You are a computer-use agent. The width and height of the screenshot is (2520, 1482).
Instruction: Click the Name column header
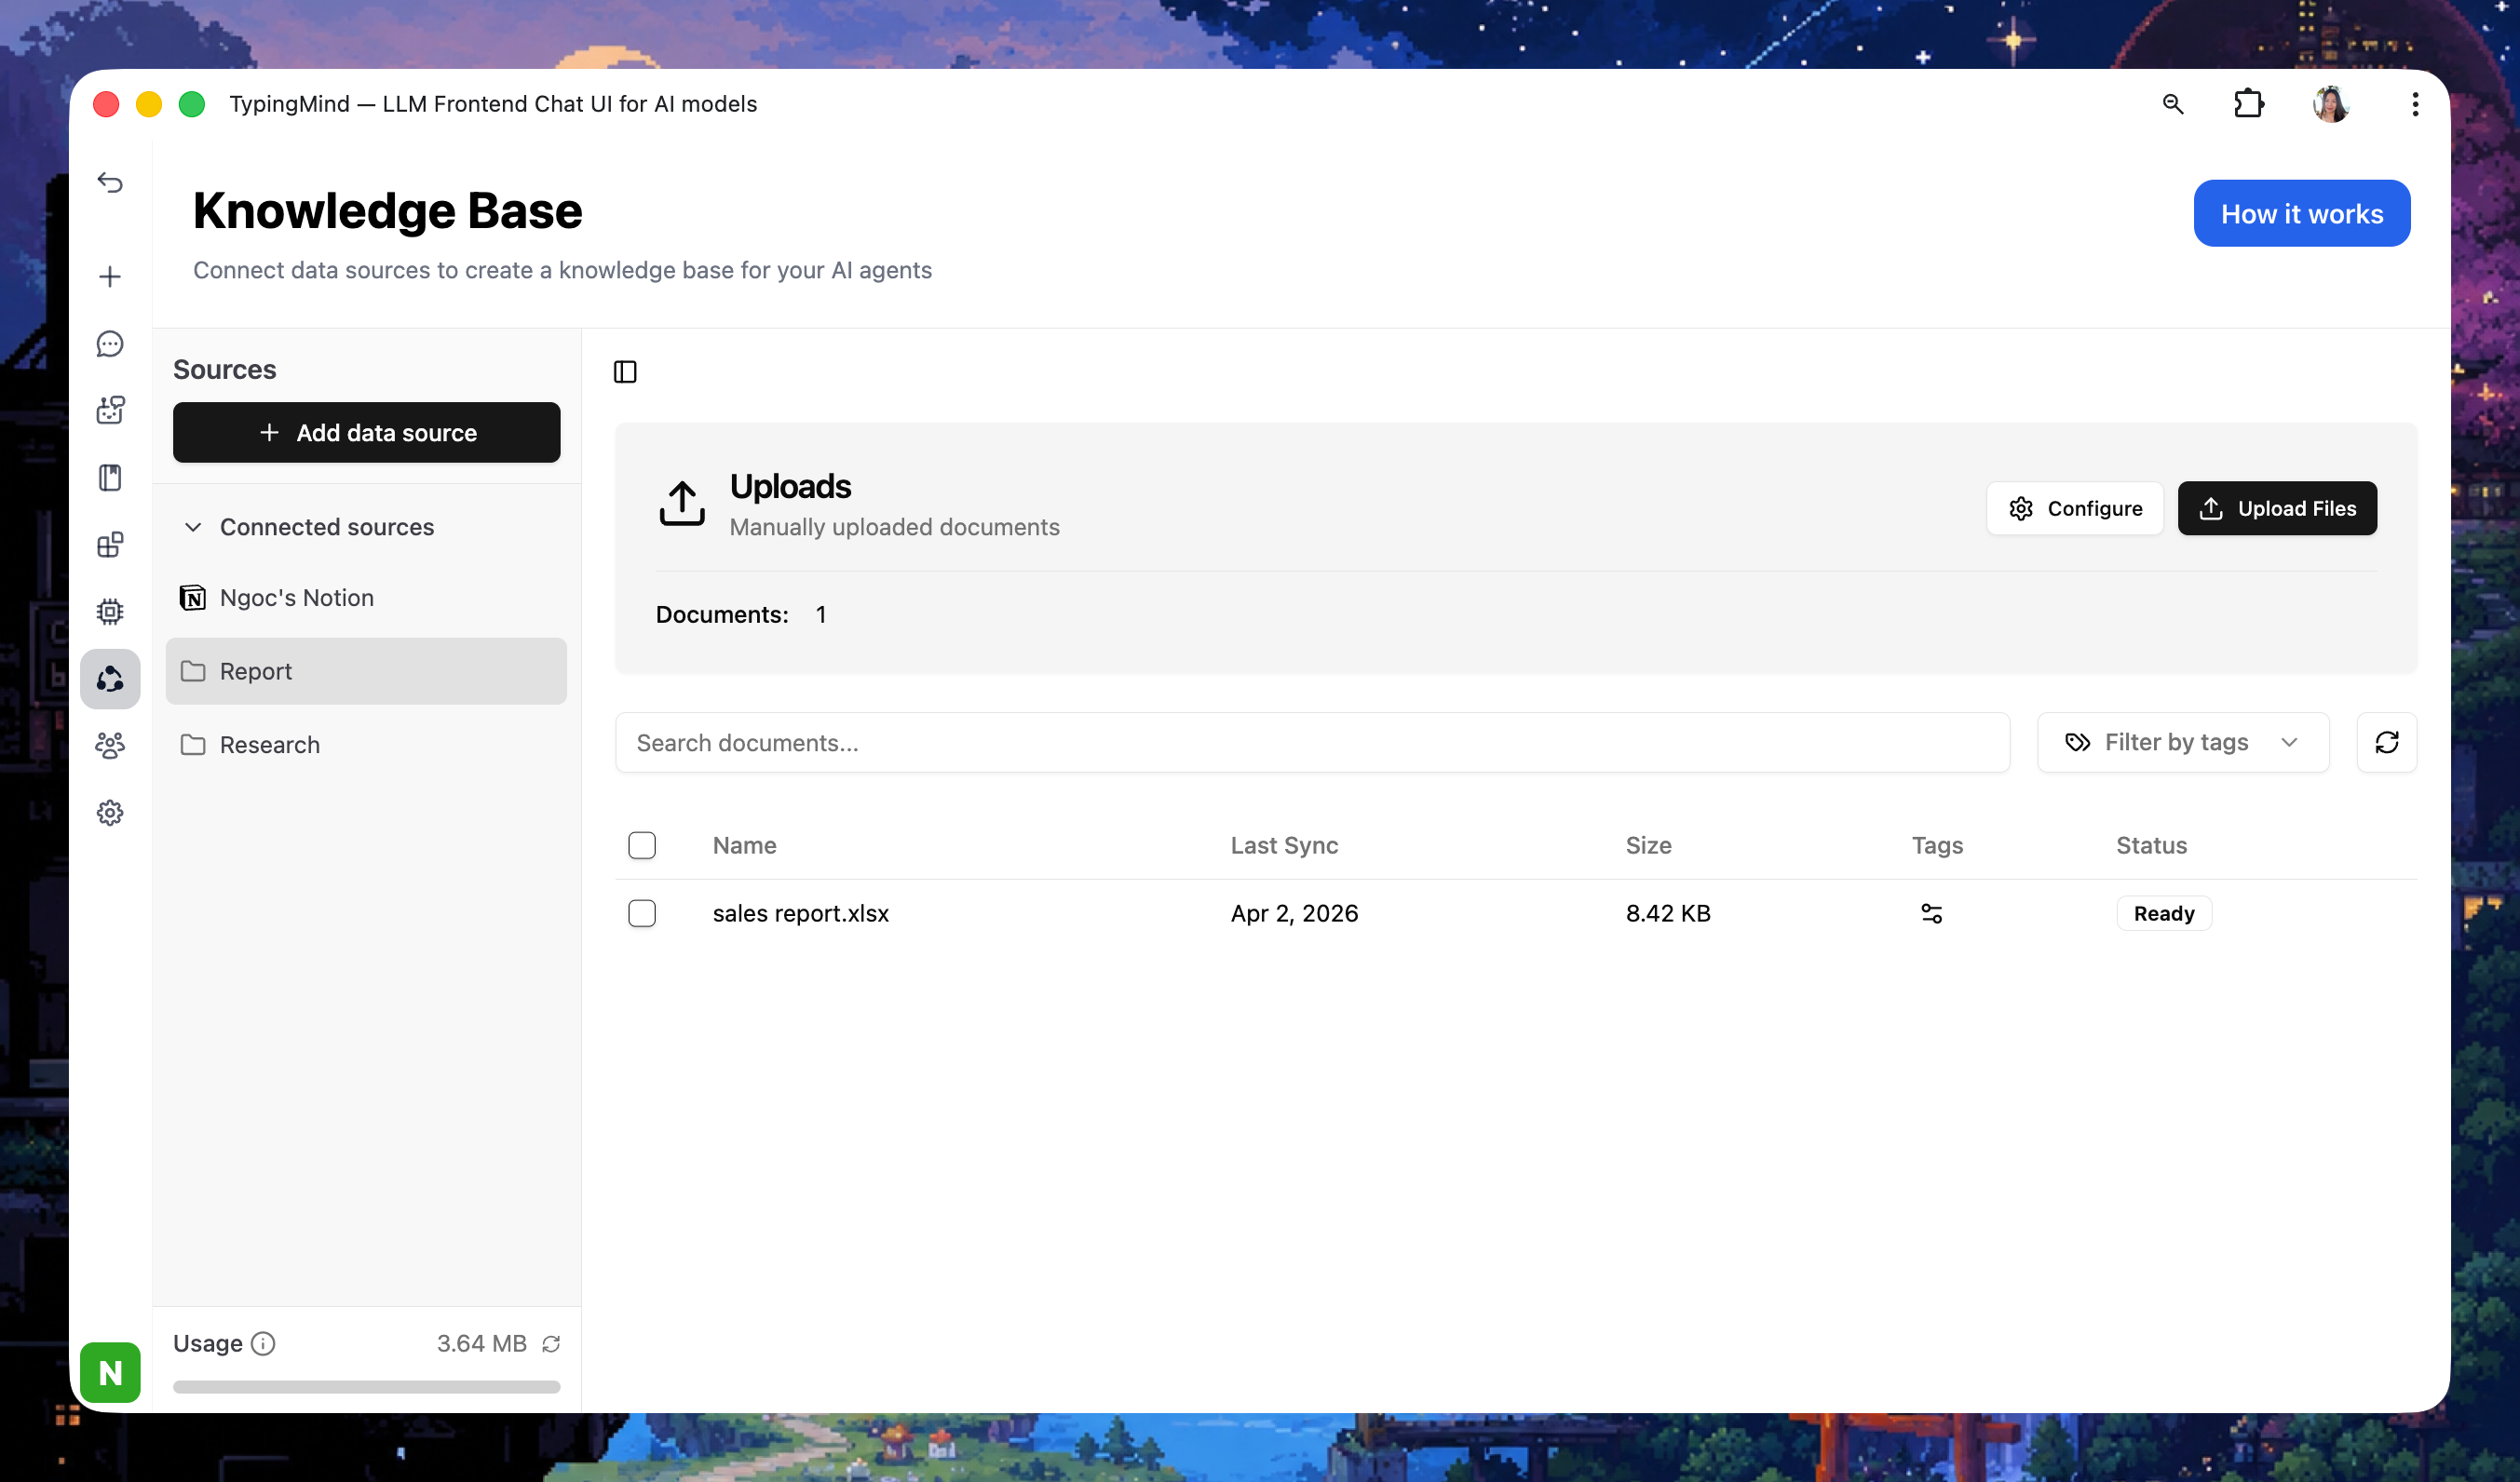click(x=744, y=845)
